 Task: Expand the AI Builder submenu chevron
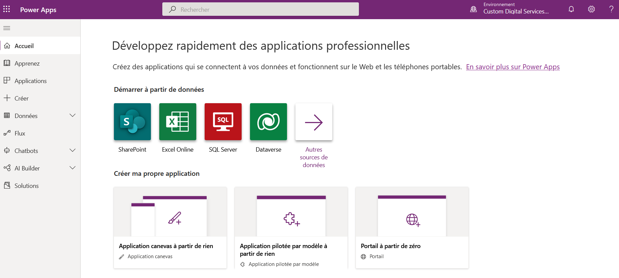pyautogui.click(x=72, y=168)
